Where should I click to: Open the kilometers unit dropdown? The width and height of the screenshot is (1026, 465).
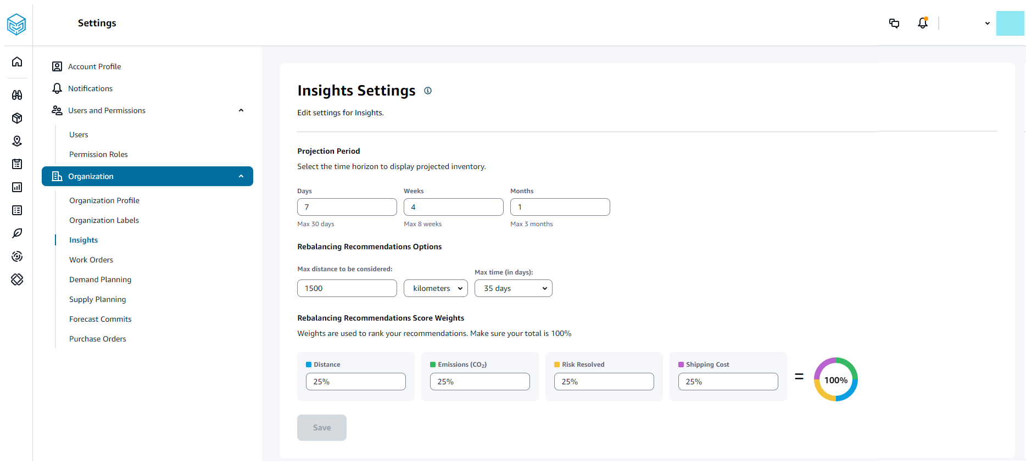[436, 288]
